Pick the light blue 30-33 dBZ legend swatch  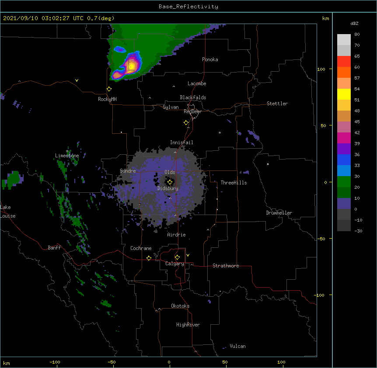(x=344, y=170)
